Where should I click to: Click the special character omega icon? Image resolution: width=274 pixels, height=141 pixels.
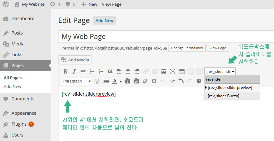click(x=154, y=81)
